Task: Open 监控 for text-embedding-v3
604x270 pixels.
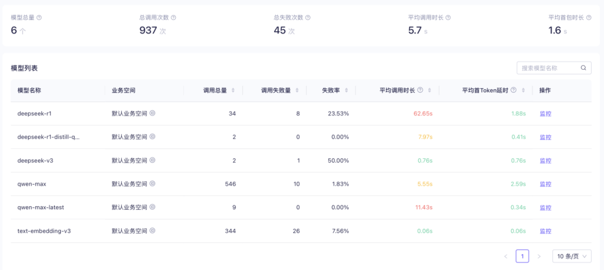Action: (545, 231)
